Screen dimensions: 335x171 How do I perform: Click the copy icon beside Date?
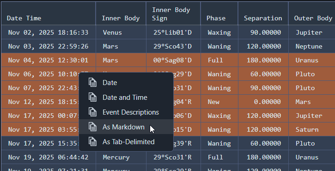[92, 83]
